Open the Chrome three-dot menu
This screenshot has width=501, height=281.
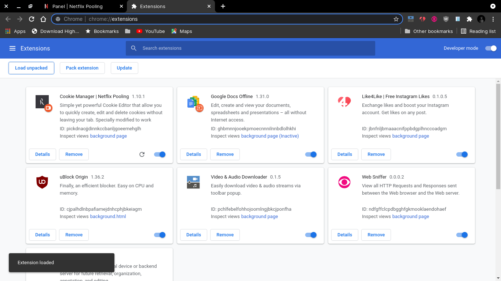493,19
